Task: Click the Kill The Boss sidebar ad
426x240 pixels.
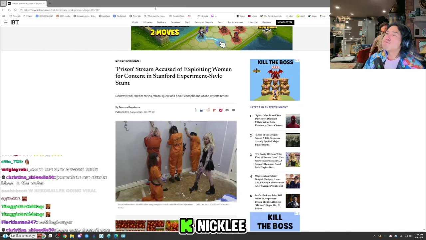Action: click(x=275, y=80)
